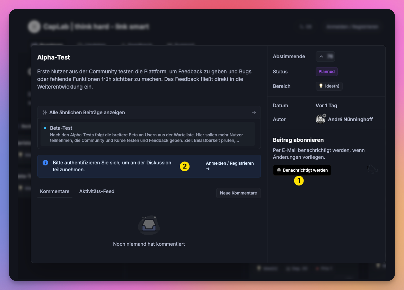Viewport: 404px width, 290px height.
Task: Open the Aktivitäts-Feed tab
Action: pos(97,191)
